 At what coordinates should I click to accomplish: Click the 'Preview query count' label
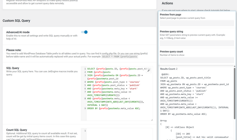(x=172, y=52)
